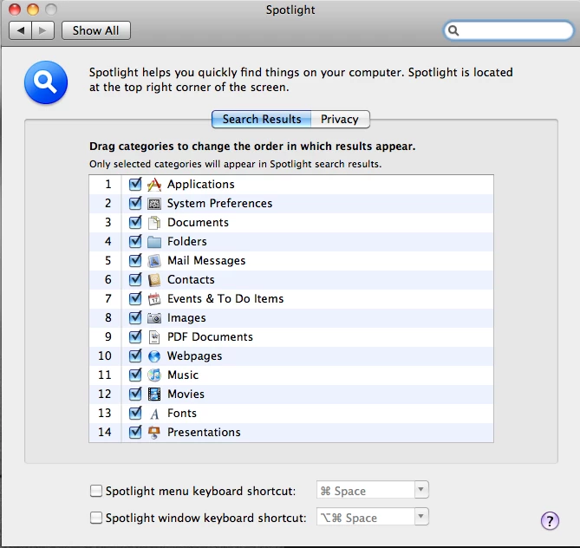Select the Webpages row label
Image resolution: width=580 pixels, height=548 pixels.
tap(194, 356)
